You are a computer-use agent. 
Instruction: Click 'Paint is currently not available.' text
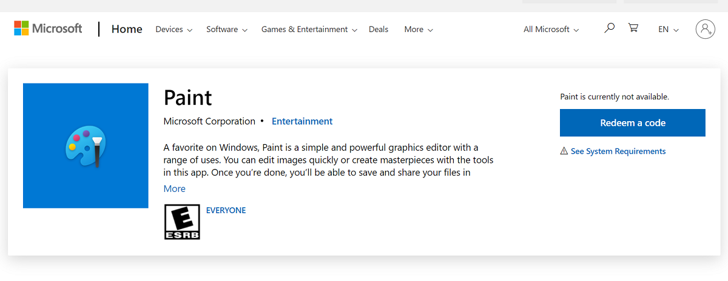[x=615, y=96]
